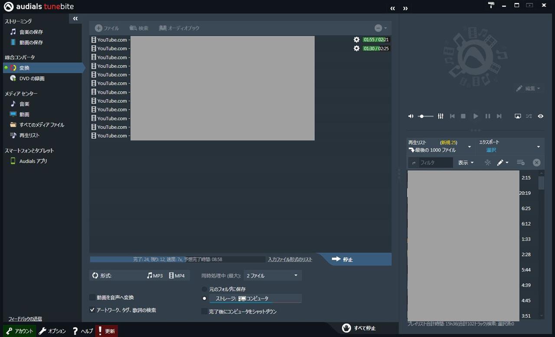Screen dimensions: 555x337
Task: Click すべて停止 button
Action: pyautogui.click(x=359, y=328)
